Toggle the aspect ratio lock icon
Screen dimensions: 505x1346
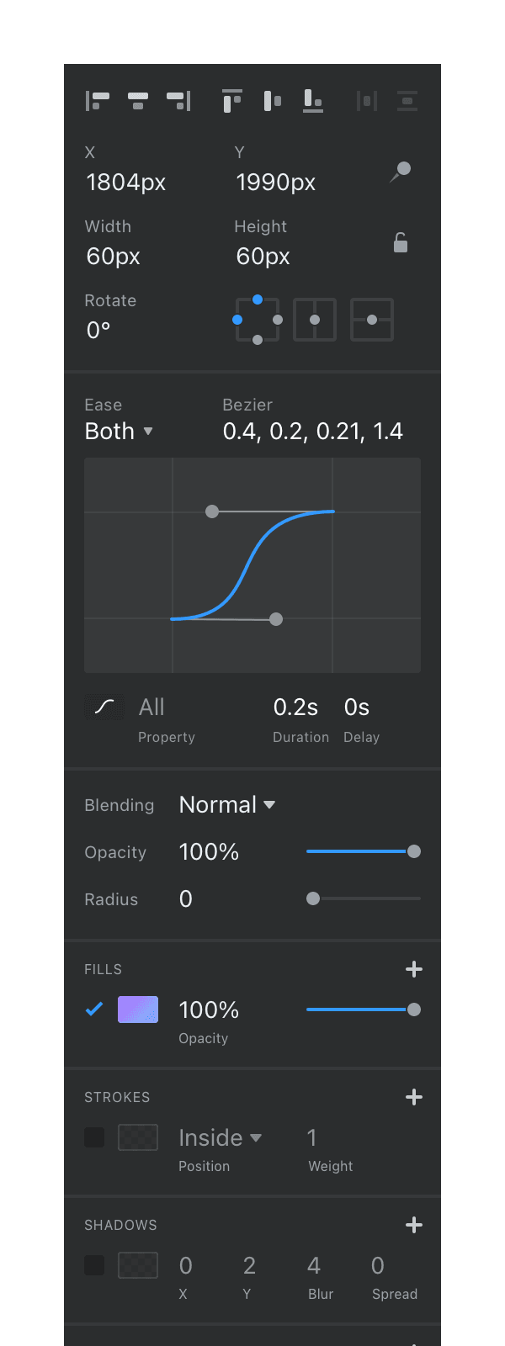coord(401,242)
